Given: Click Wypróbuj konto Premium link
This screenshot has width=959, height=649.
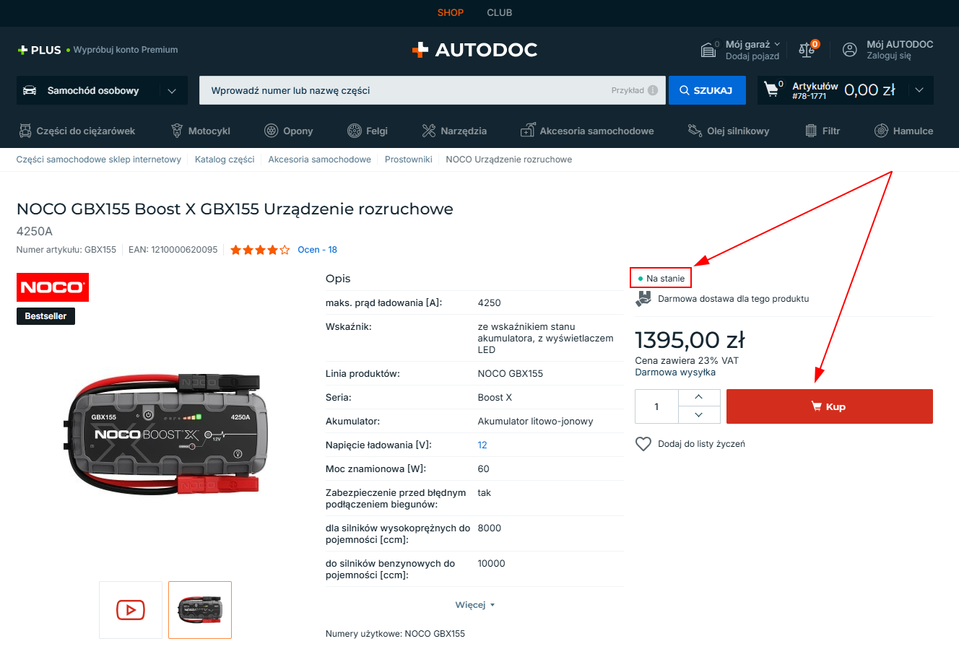Looking at the screenshot, I should [126, 50].
